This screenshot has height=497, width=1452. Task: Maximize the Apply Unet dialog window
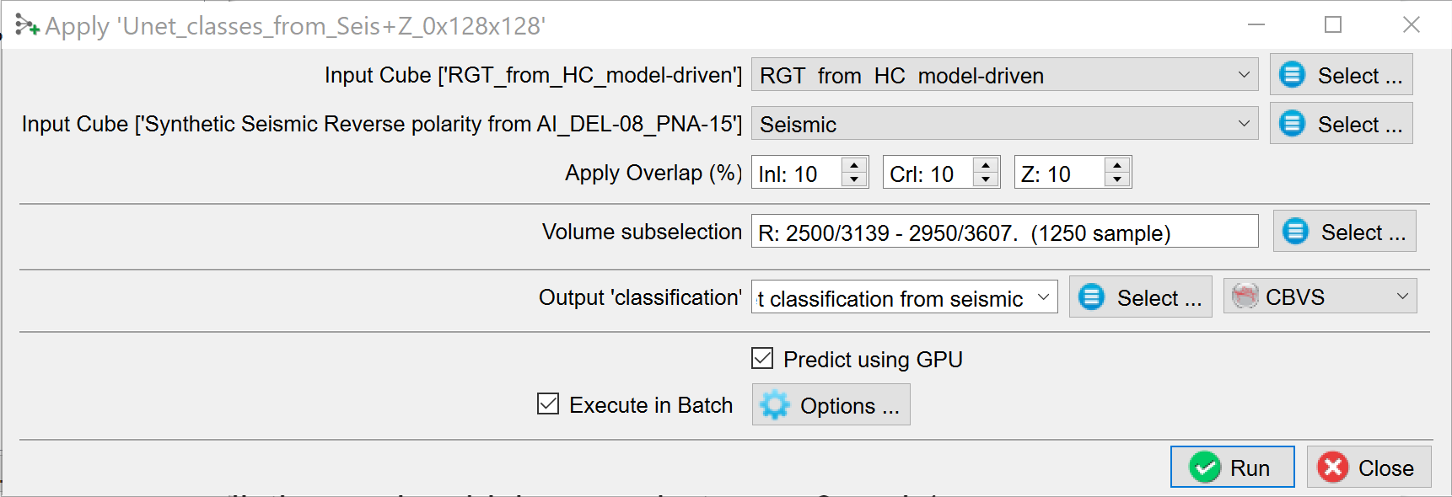(x=1333, y=25)
